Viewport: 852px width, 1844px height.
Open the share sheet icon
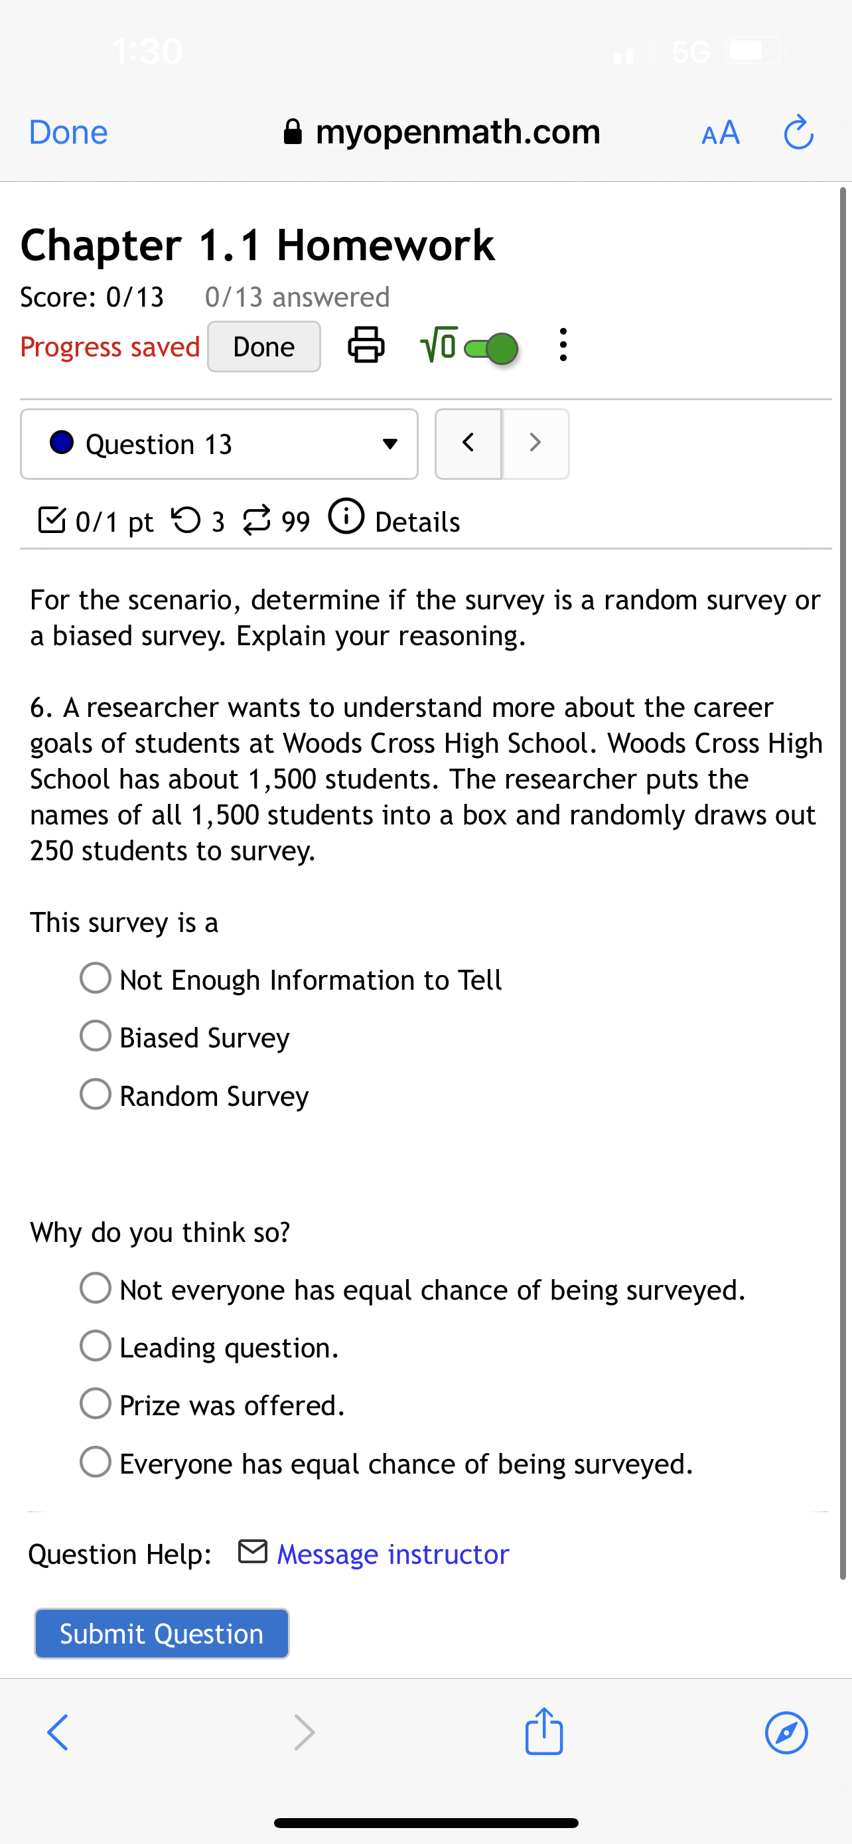tap(544, 1732)
